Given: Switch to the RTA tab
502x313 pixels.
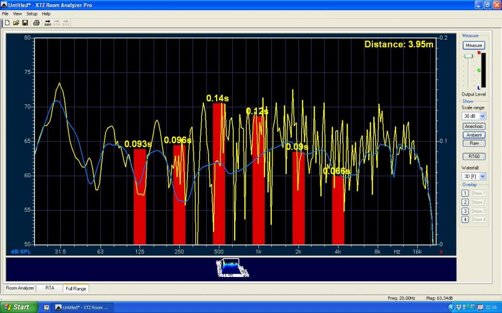Looking at the screenshot, I should (49, 288).
